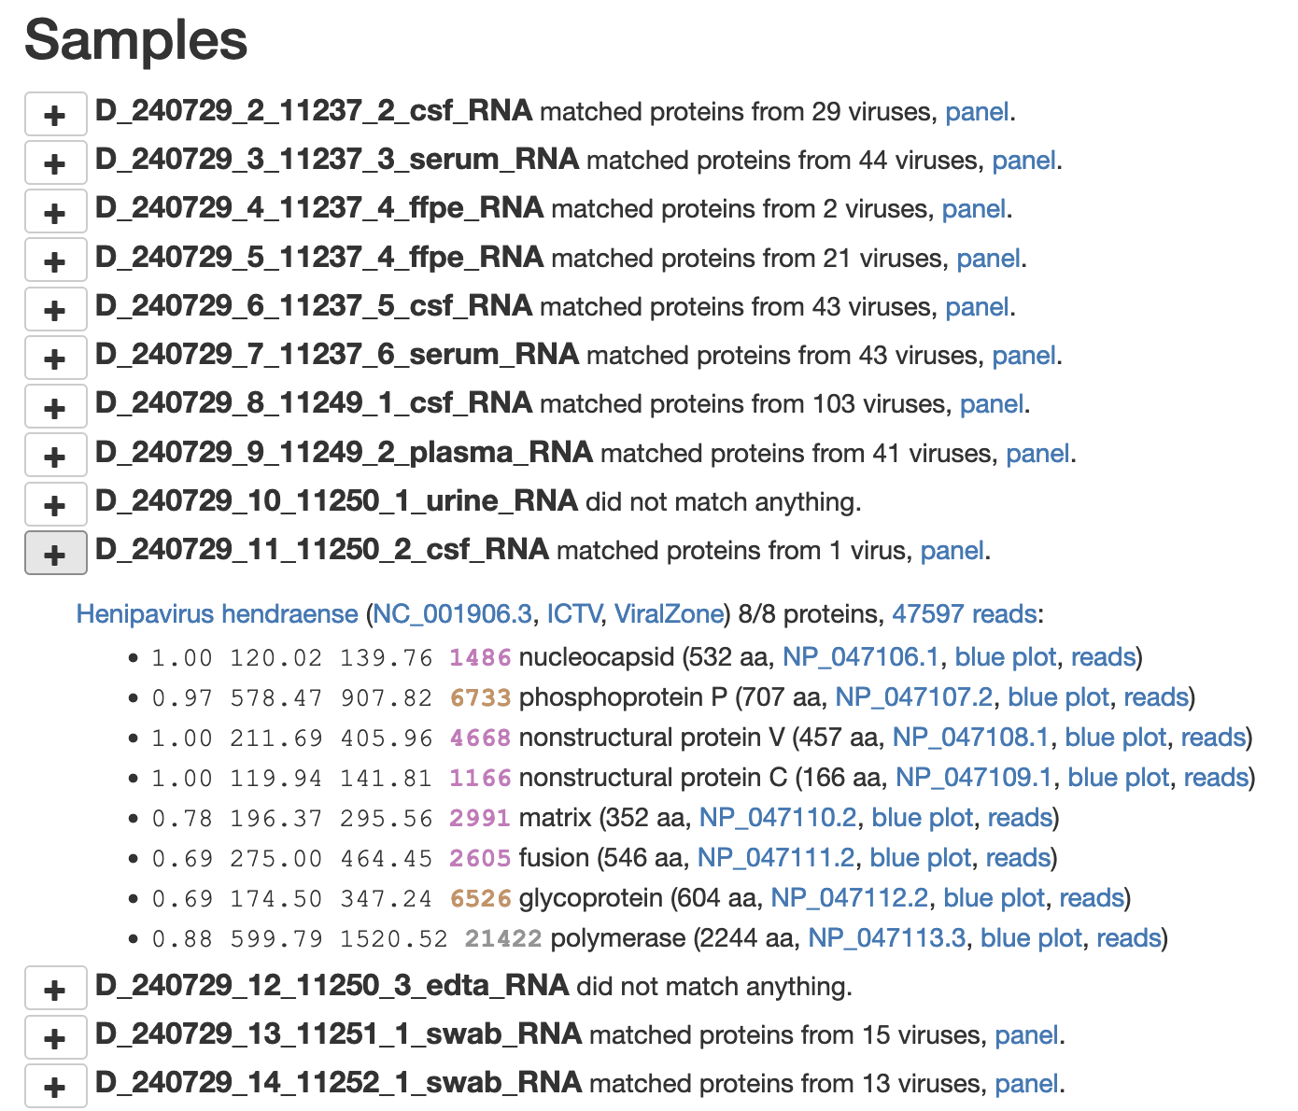The height and width of the screenshot is (1111, 1298).
Task: Follow the ICTV link
Action: click(573, 614)
